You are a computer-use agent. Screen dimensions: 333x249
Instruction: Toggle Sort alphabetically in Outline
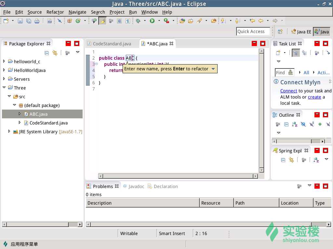295,124
